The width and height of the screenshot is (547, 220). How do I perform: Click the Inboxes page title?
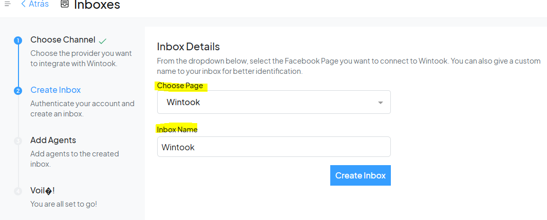[97, 5]
